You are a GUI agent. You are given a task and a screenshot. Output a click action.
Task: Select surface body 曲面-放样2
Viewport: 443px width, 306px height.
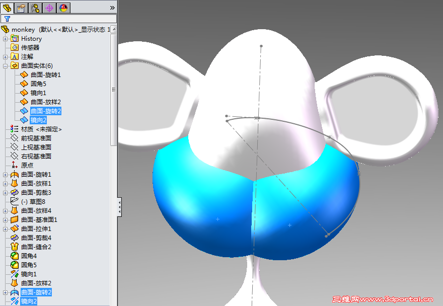coord(45,102)
